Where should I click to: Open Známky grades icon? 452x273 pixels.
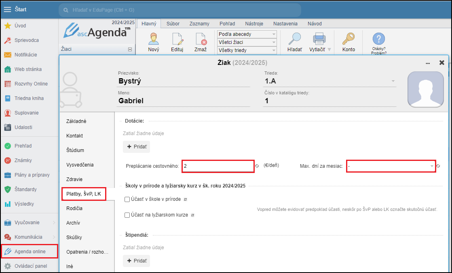[x=8, y=160]
